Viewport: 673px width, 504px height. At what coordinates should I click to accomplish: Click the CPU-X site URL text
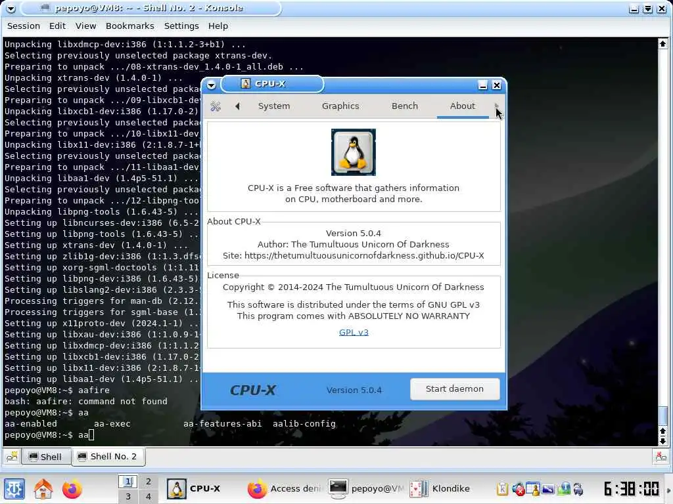pos(364,256)
